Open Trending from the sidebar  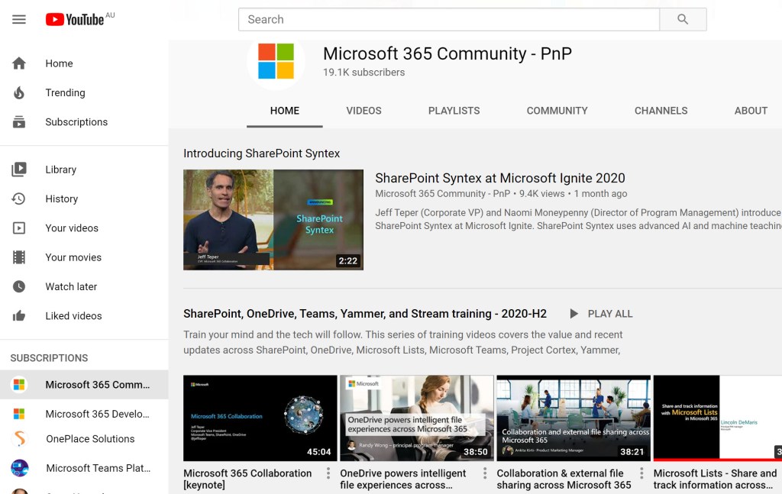(65, 92)
